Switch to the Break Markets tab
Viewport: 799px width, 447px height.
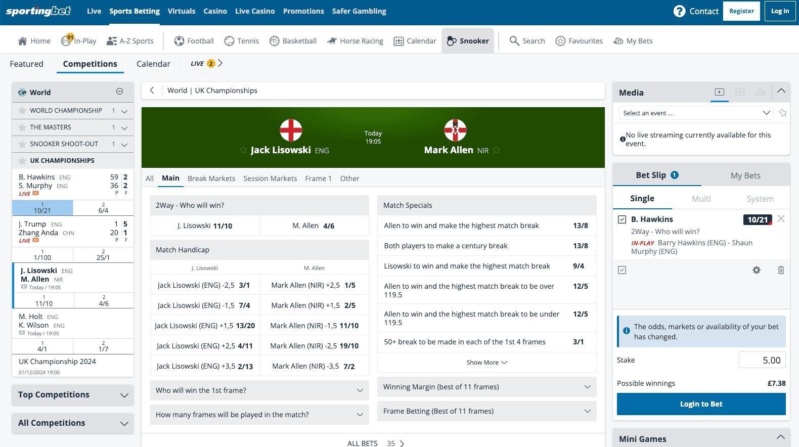(211, 178)
